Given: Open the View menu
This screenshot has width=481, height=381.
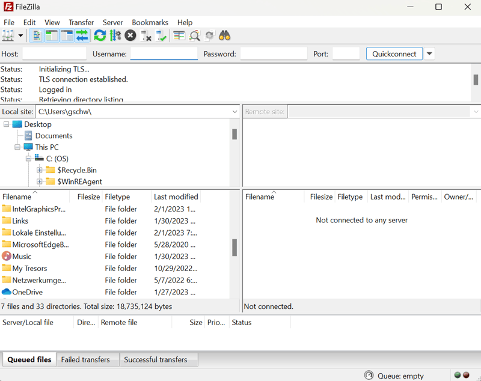Looking at the screenshot, I should (52, 22).
